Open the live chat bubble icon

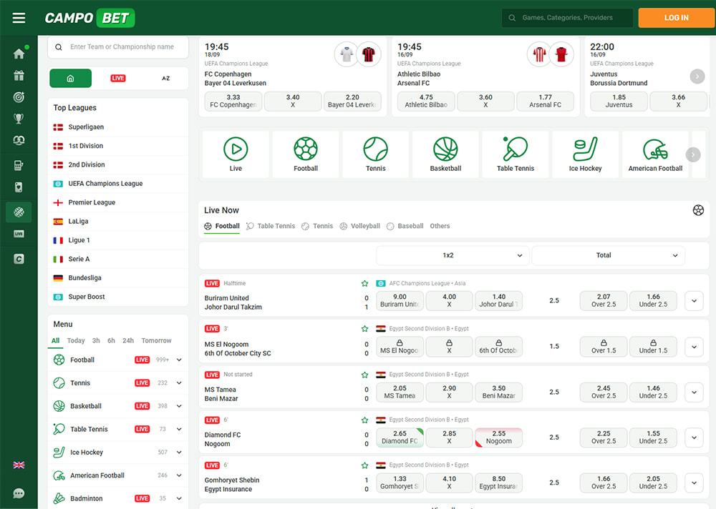point(19,493)
